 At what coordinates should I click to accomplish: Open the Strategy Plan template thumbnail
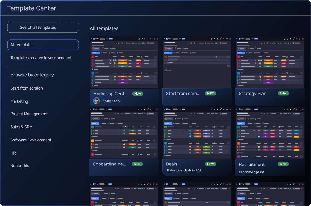tap(270, 62)
